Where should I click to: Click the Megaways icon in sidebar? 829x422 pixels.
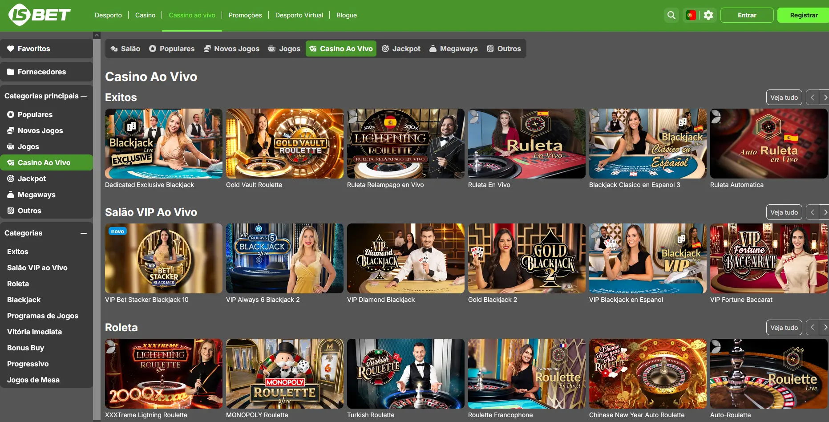tap(11, 195)
